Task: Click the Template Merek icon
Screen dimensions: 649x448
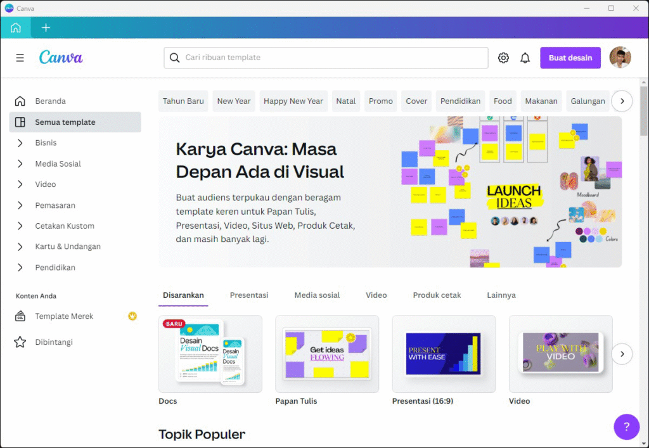Action: coord(21,316)
